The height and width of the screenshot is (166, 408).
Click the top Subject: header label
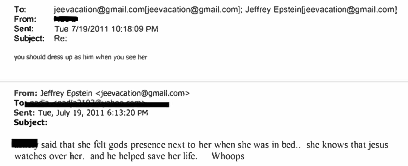point(29,38)
